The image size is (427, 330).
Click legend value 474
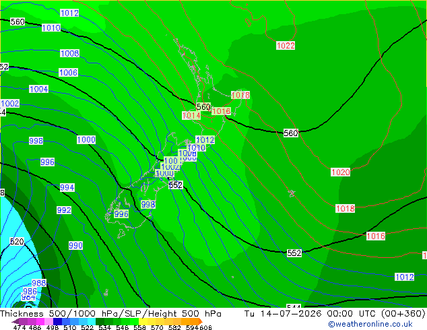coord(19,327)
